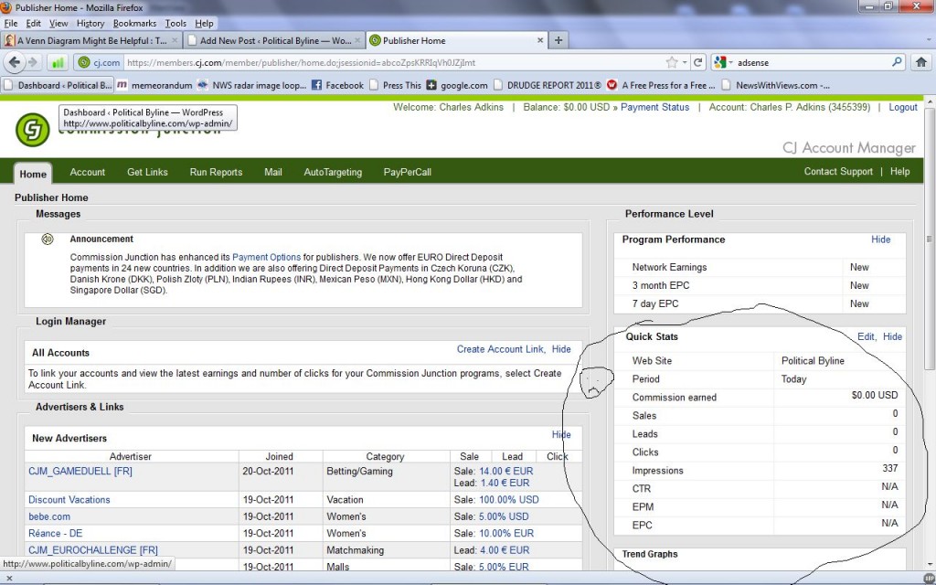Open the History menu
The height and width of the screenshot is (585, 936).
click(90, 23)
